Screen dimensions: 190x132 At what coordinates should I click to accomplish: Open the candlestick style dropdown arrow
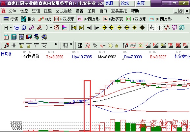point(51,28)
